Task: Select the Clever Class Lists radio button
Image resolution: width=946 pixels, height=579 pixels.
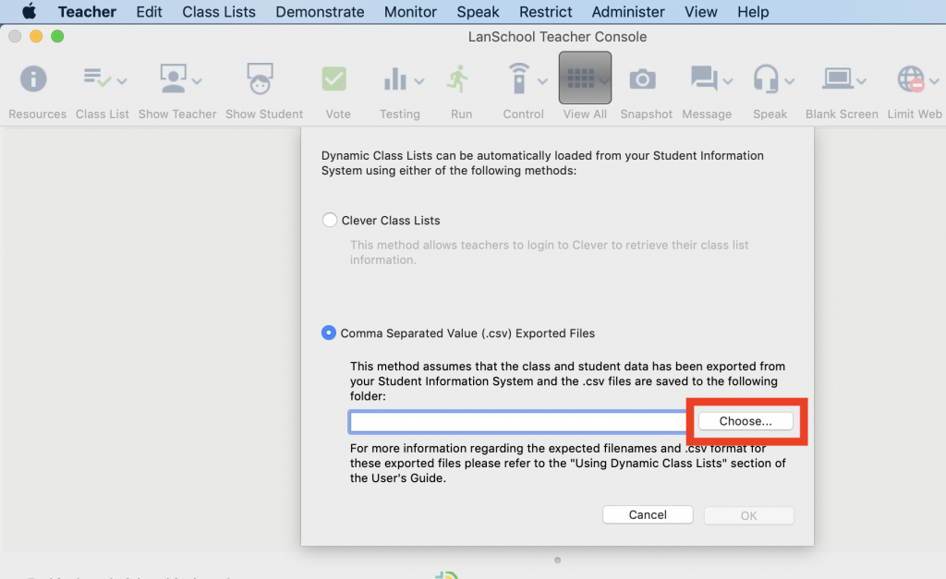Action: (330, 221)
